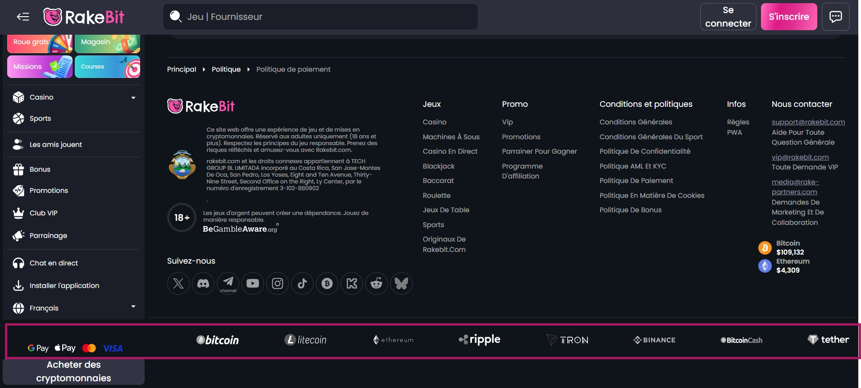Open the Bluesky butterfly icon
Screen dimensions: 861x388
[401, 283]
